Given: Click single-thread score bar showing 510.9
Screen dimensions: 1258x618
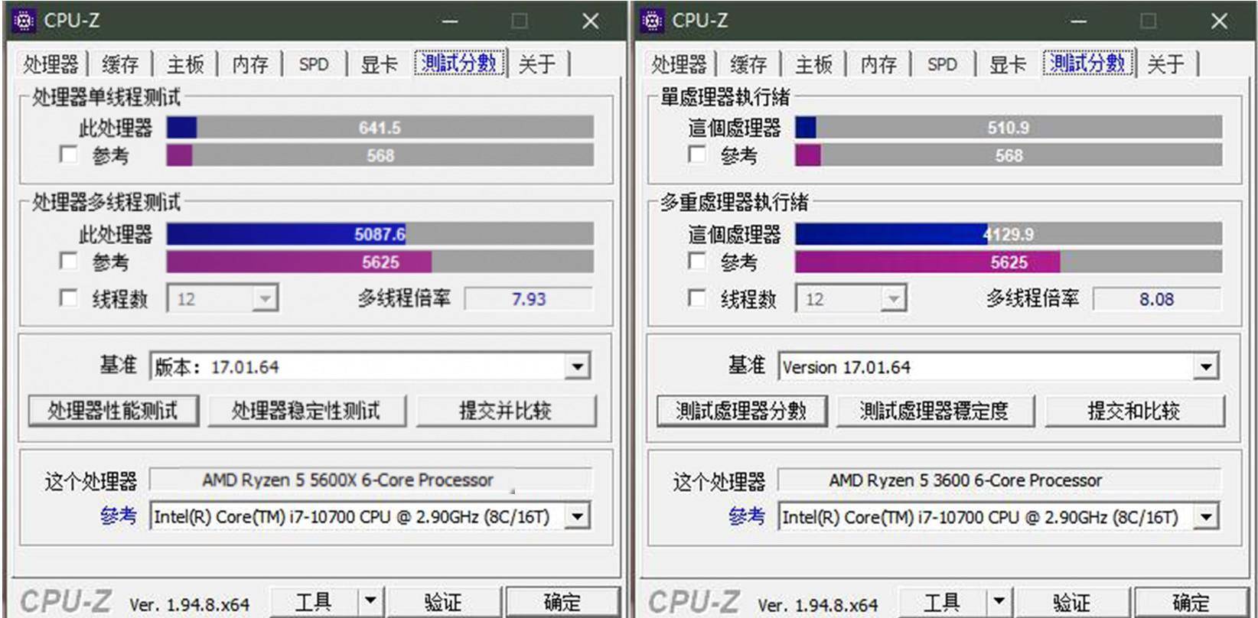Looking at the screenshot, I should [1009, 128].
